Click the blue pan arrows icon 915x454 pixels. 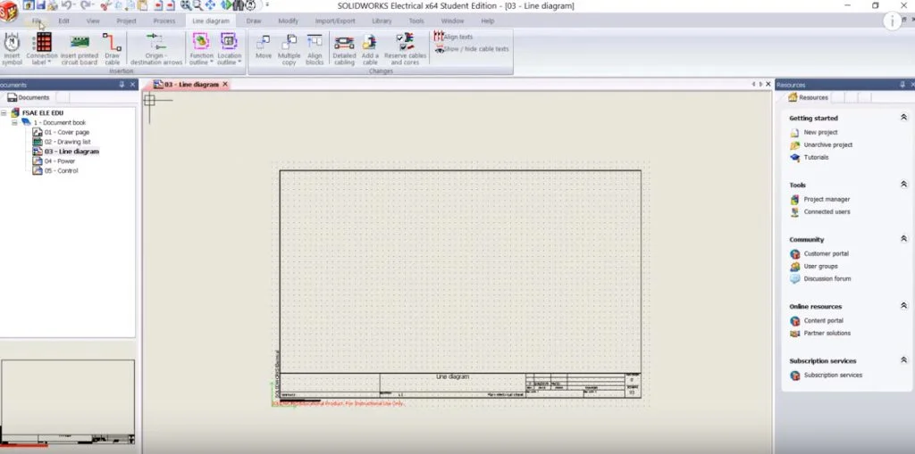coord(210,5)
